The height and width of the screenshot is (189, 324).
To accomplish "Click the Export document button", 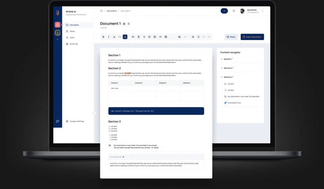I will 252,37.
